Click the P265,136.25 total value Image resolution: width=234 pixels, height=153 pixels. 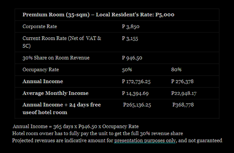137,105
